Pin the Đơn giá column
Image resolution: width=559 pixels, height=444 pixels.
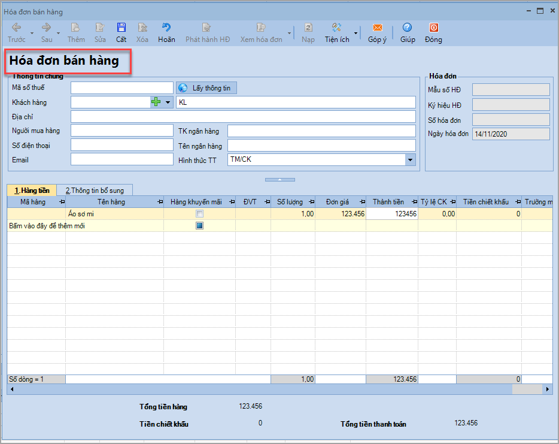(x=362, y=202)
